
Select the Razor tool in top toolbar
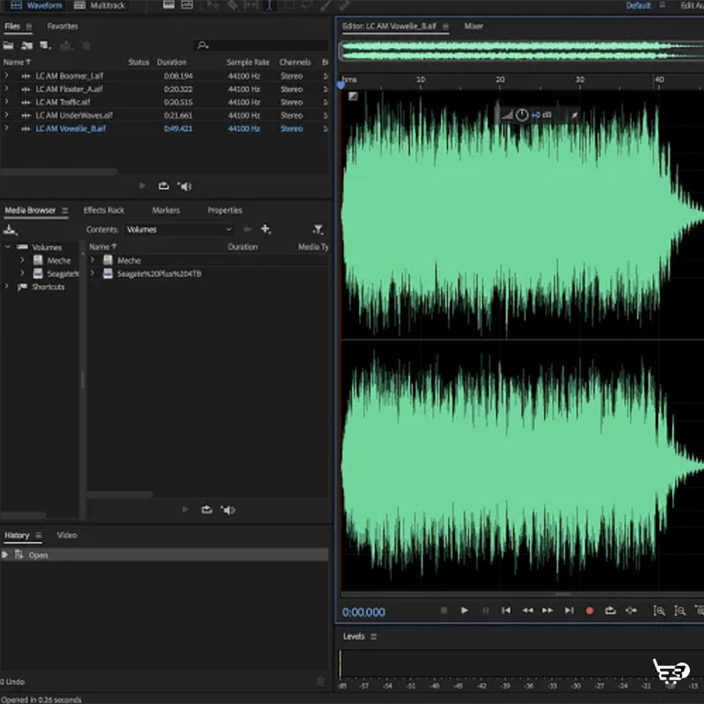click(232, 5)
